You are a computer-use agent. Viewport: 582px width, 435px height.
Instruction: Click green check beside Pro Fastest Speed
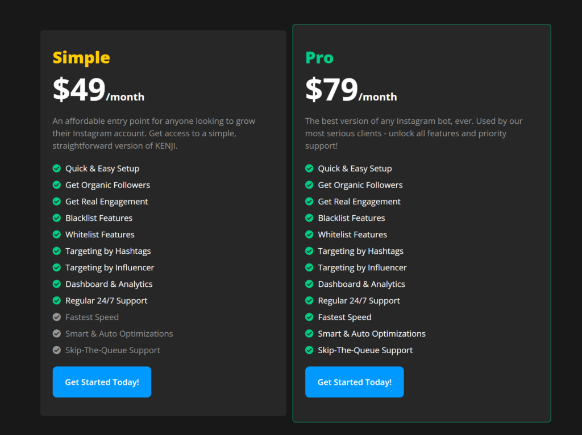click(x=309, y=317)
